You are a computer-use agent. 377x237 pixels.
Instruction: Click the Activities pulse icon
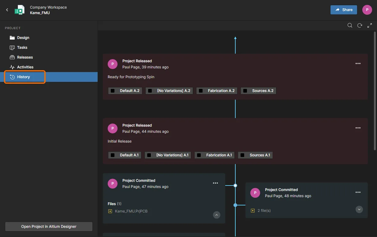click(12, 67)
